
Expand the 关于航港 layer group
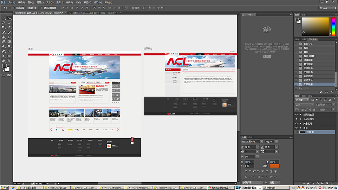click(301, 123)
